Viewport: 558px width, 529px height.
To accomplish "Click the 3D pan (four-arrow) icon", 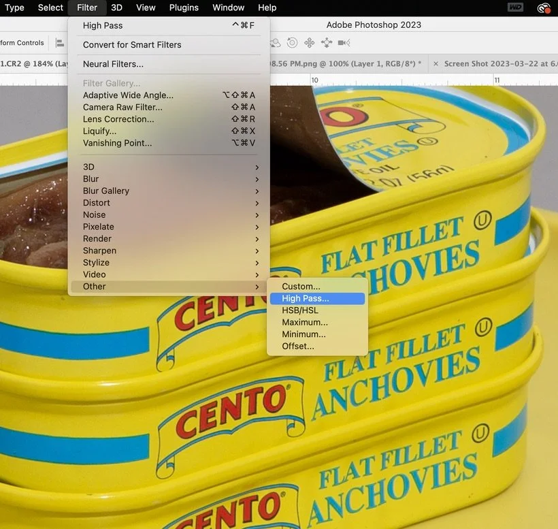I will tap(309, 43).
